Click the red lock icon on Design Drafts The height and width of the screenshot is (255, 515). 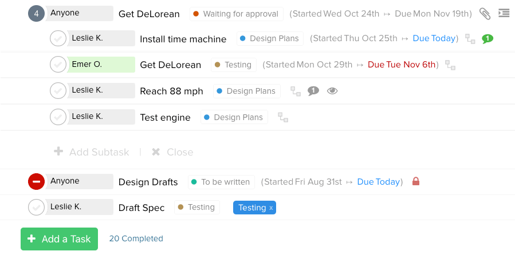coord(416,181)
